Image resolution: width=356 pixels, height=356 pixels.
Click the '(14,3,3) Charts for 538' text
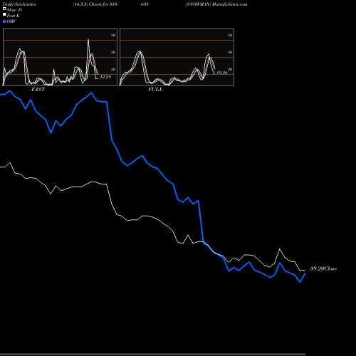95,4
